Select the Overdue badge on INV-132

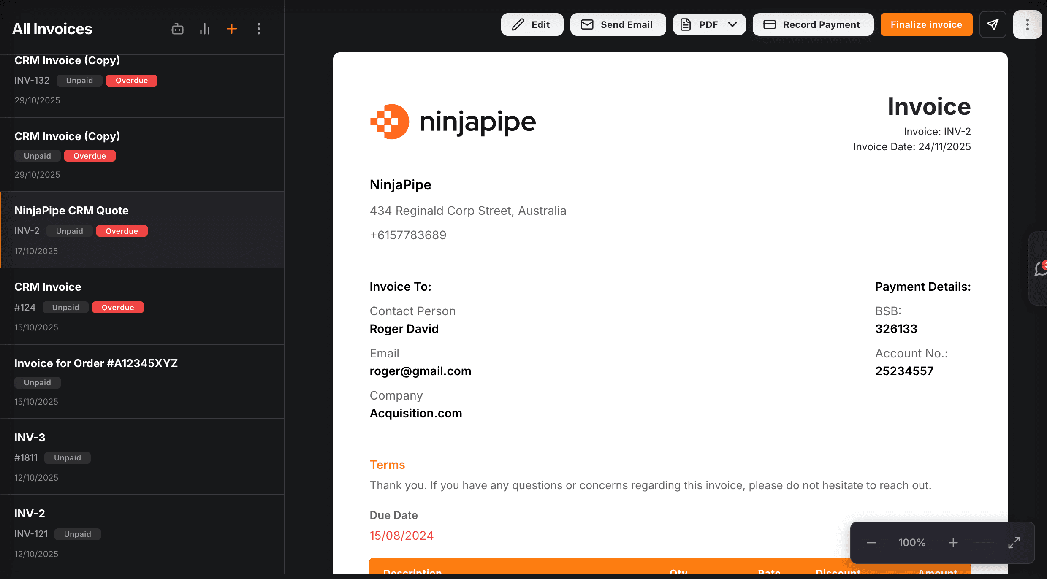point(132,80)
